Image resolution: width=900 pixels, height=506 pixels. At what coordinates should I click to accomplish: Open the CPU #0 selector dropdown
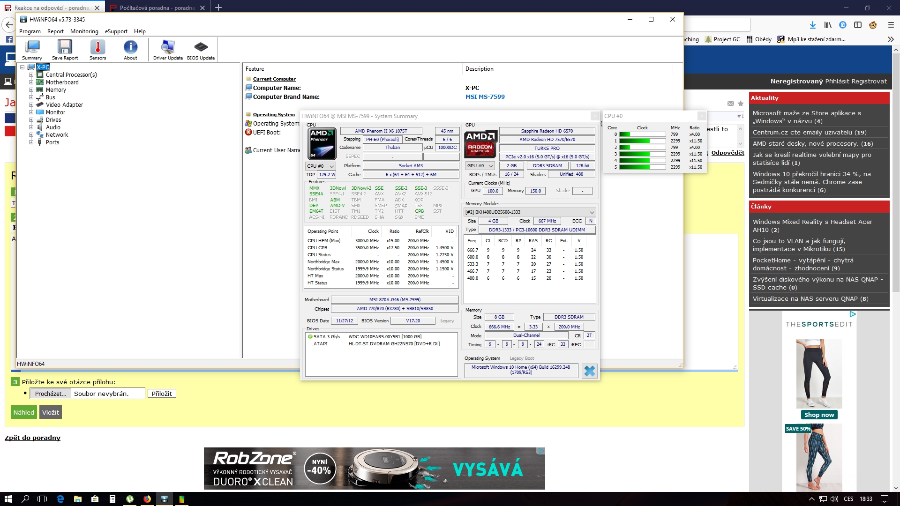pyautogui.click(x=321, y=166)
